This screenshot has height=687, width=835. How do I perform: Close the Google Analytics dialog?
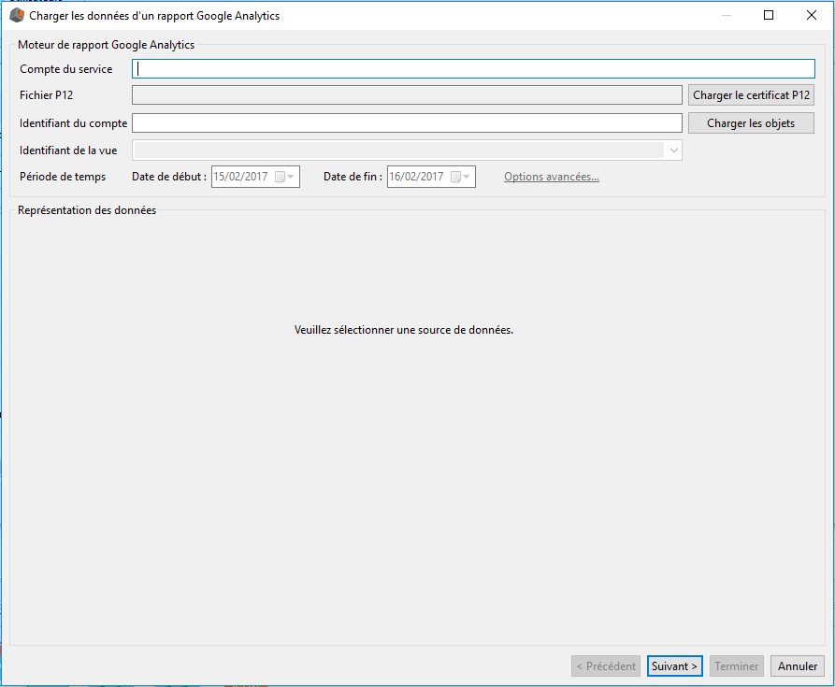point(811,15)
